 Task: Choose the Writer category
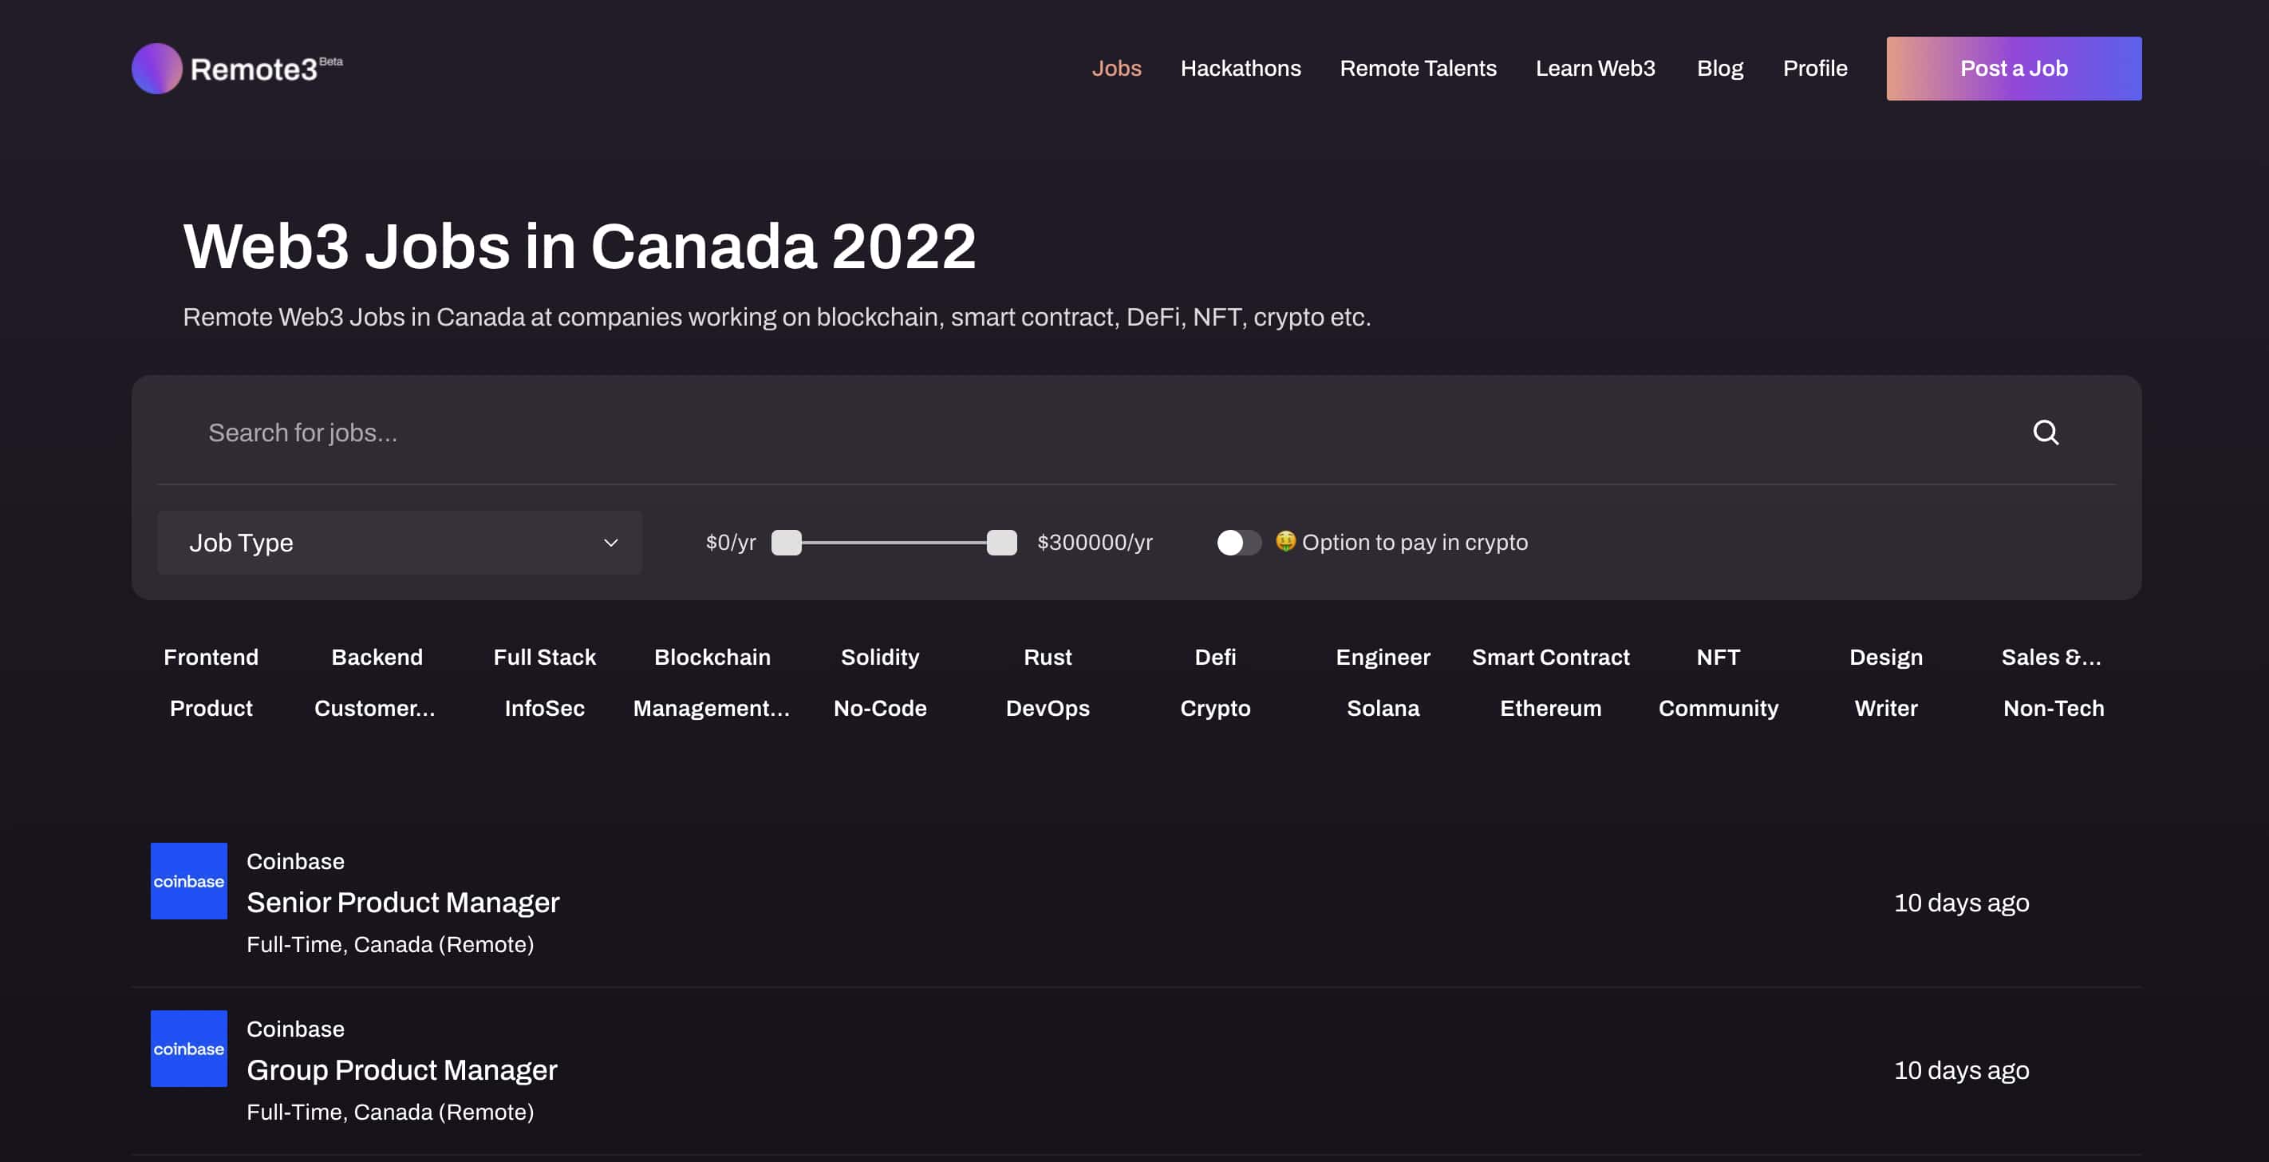(x=1885, y=709)
